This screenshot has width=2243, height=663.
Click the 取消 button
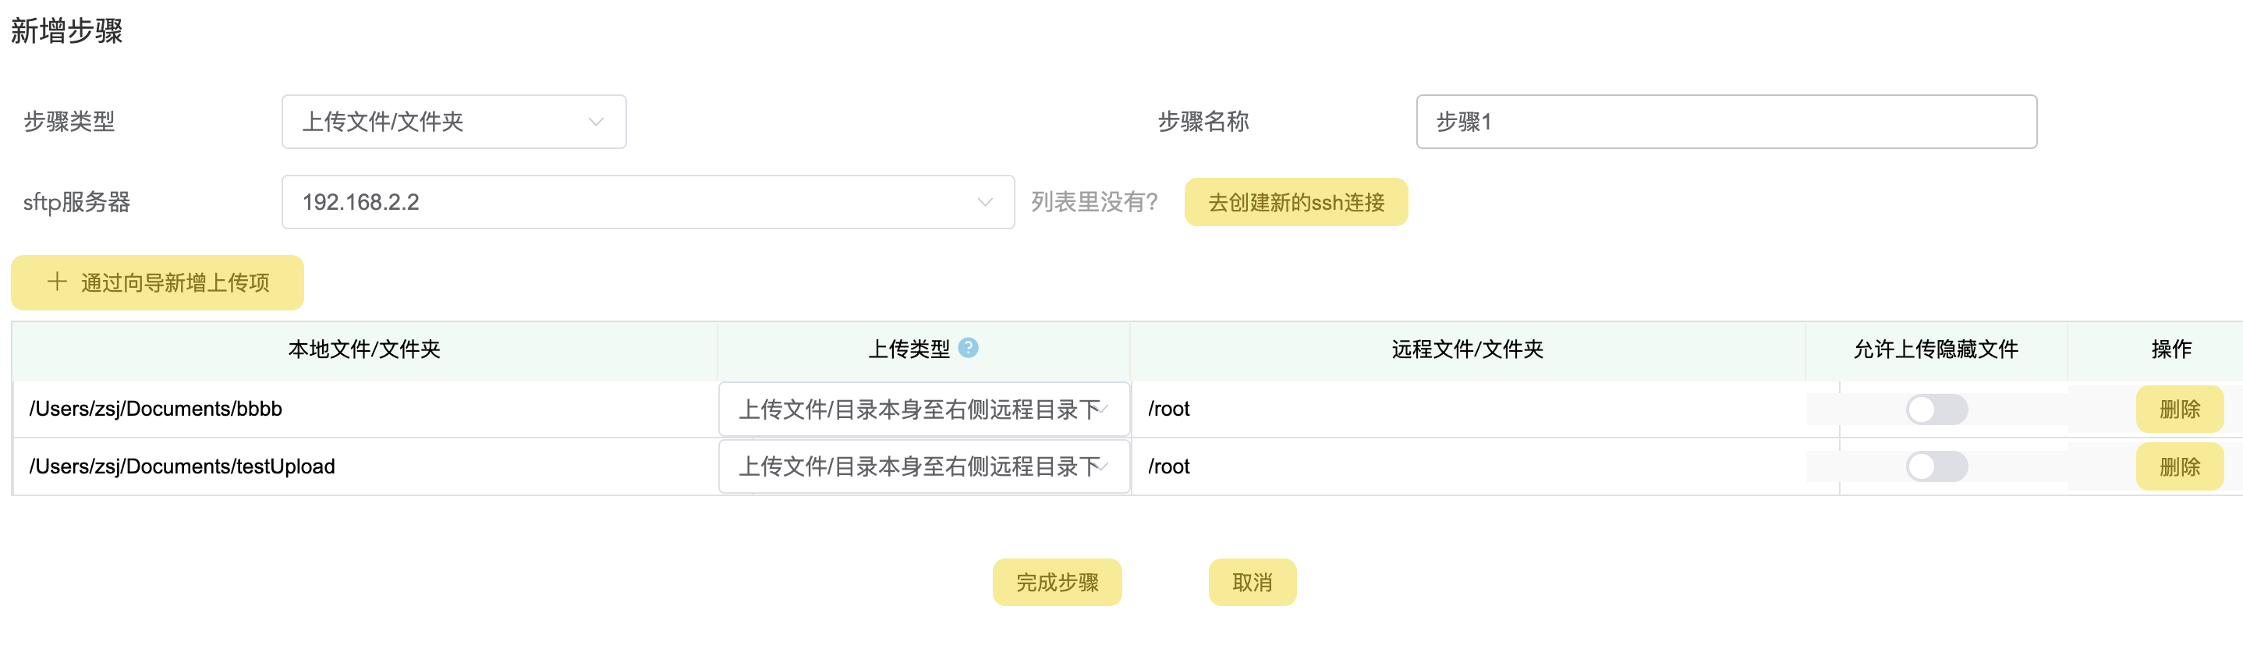[x=1251, y=582]
